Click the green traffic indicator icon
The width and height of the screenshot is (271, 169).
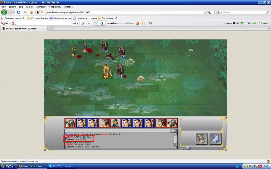pos(242,23)
